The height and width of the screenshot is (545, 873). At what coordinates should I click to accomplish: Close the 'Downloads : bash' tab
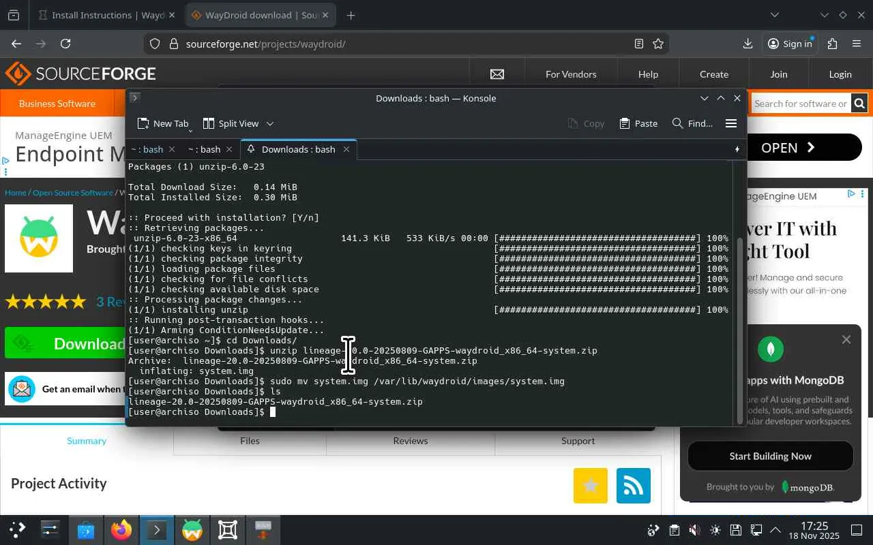[x=346, y=149]
